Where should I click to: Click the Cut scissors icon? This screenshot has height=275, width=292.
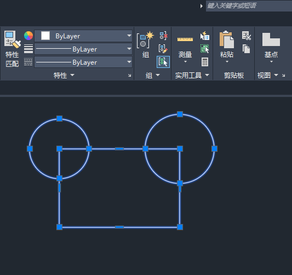click(x=247, y=36)
